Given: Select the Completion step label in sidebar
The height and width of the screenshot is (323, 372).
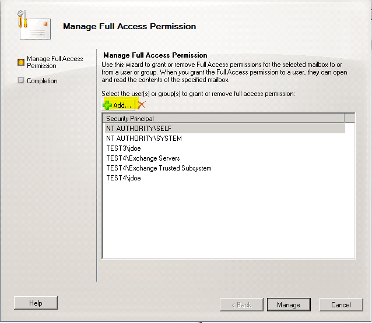Looking at the screenshot, I should 42,81.
